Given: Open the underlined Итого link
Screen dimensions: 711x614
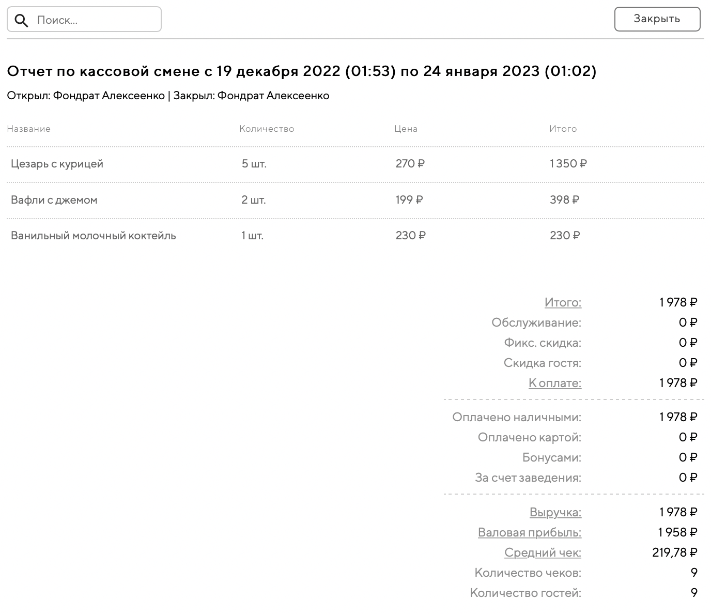Looking at the screenshot, I should (563, 302).
